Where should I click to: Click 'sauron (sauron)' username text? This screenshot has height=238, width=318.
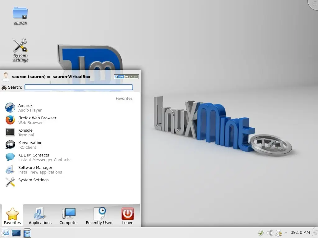click(29, 77)
